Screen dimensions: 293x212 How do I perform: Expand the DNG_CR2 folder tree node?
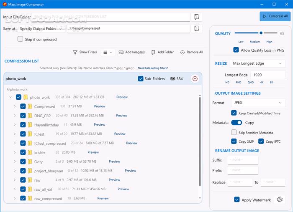[x=15, y=116]
